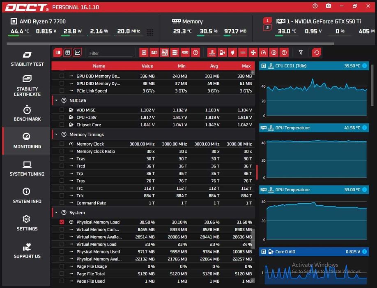This screenshot has height=288, width=377.
Task: Sort the table by Max column
Action: (246, 66)
